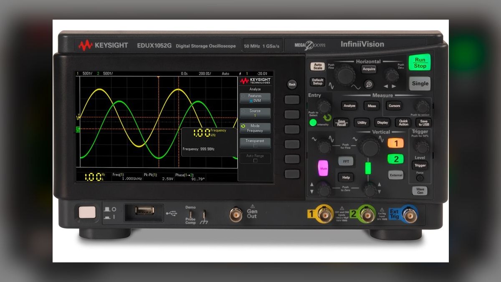Open the Source 1 selection softkey

pos(255,113)
